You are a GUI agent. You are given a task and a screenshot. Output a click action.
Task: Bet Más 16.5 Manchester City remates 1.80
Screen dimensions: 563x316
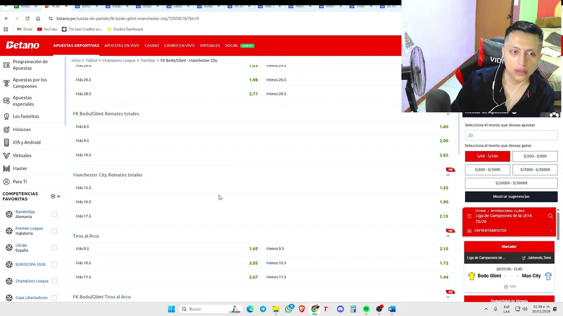[x=444, y=202]
